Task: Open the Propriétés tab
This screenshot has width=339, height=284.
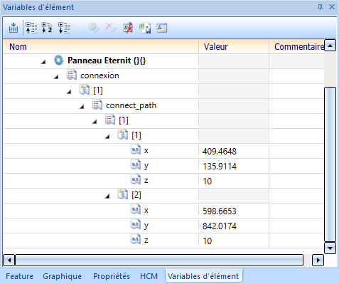Action: [x=112, y=276]
